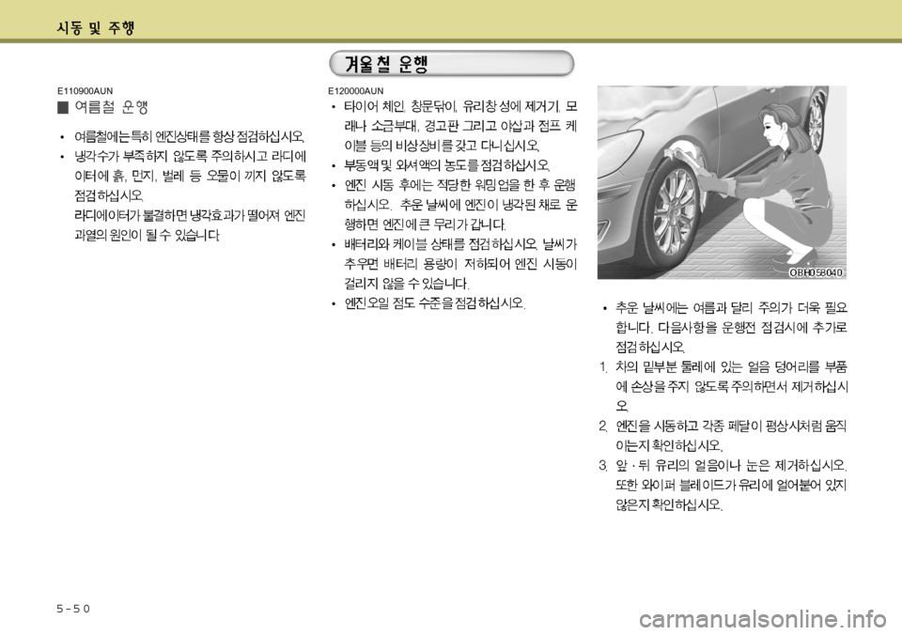
Task: Click the page number '5-50'
Action: pyautogui.click(x=73, y=609)
